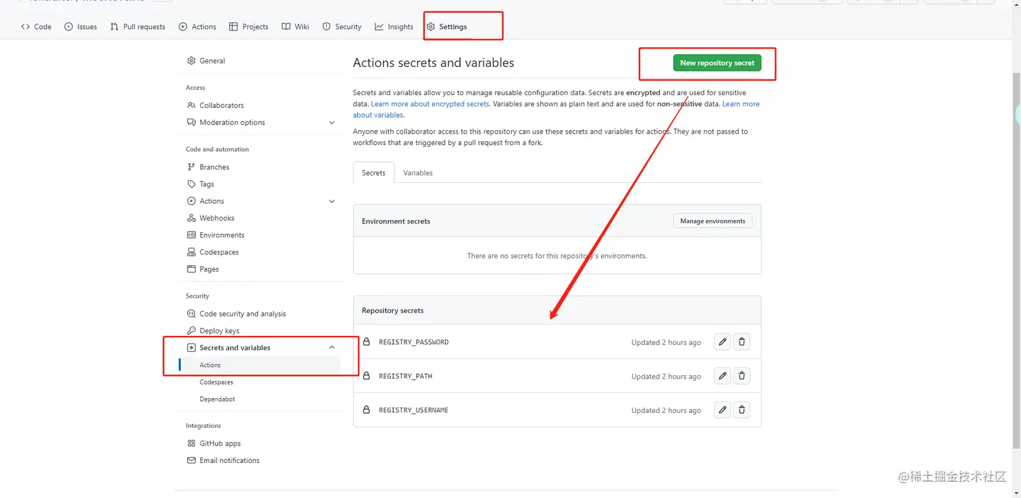Click the edit pencil for REGISTRY_PASSWORD
The height and width of the screenshot is (498, 1021).
[723, 342]
